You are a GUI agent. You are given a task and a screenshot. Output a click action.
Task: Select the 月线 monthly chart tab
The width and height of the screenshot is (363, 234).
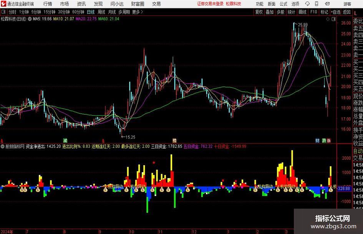tap(112, 12)
